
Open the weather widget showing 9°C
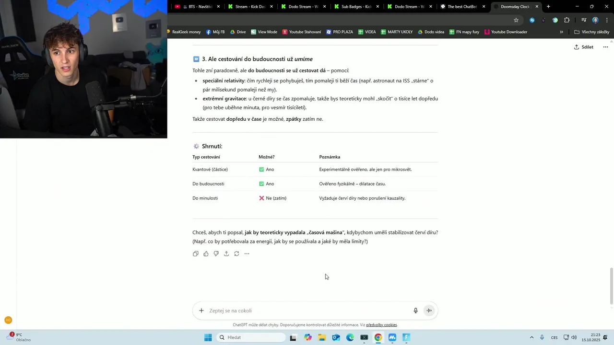click(19, 337)
